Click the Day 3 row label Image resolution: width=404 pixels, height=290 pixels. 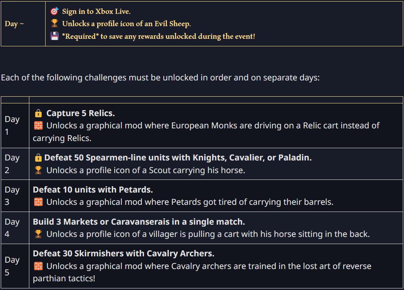pos(12,196)
